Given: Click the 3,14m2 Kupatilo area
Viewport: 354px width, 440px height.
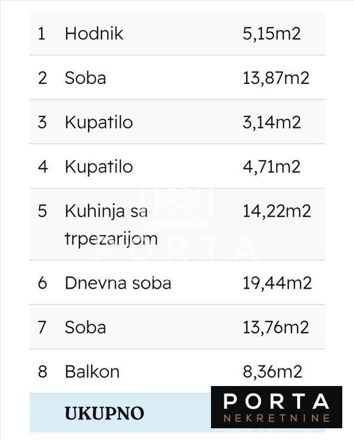Looking at the screenshot, I should [x=271, y=122].
